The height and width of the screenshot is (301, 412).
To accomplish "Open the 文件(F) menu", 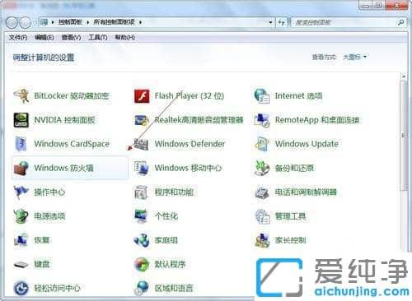I will (18, 37).
